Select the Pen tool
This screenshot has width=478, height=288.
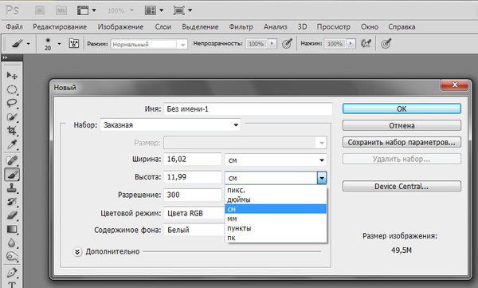pyautogui.click(x=12, y=272)
